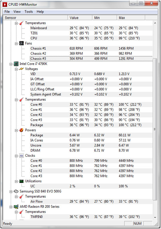This screenshot has width=161, height=229.
Task: Select the System Agent Offset row
Action: (91, 94)
